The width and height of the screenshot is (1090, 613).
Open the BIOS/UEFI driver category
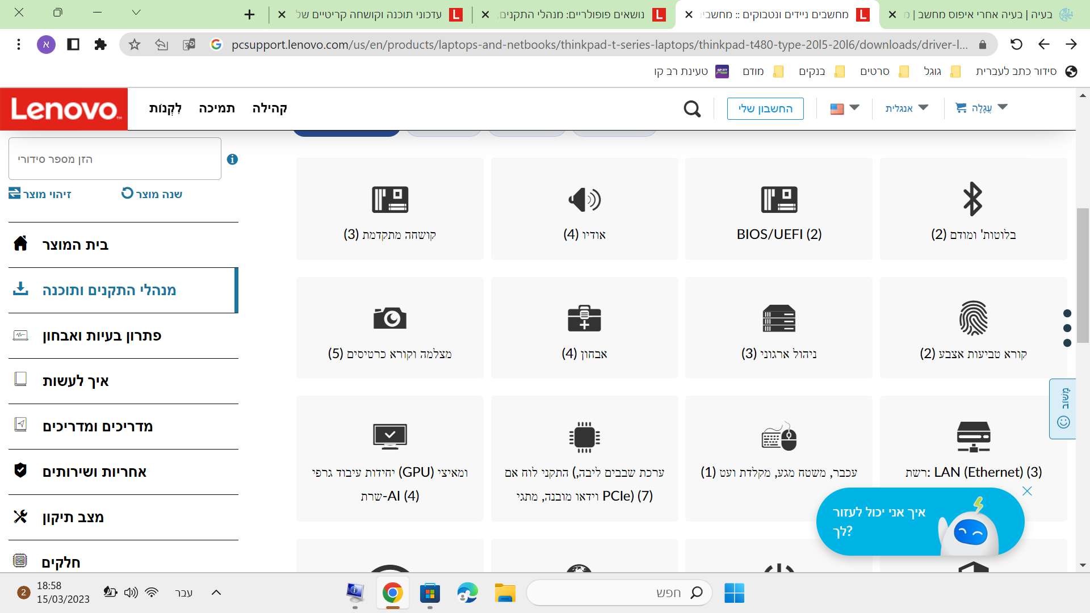(779, 209)
